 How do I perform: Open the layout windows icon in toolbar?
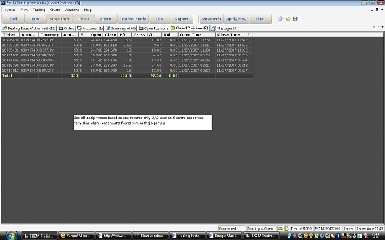click(x=281, y=18)
